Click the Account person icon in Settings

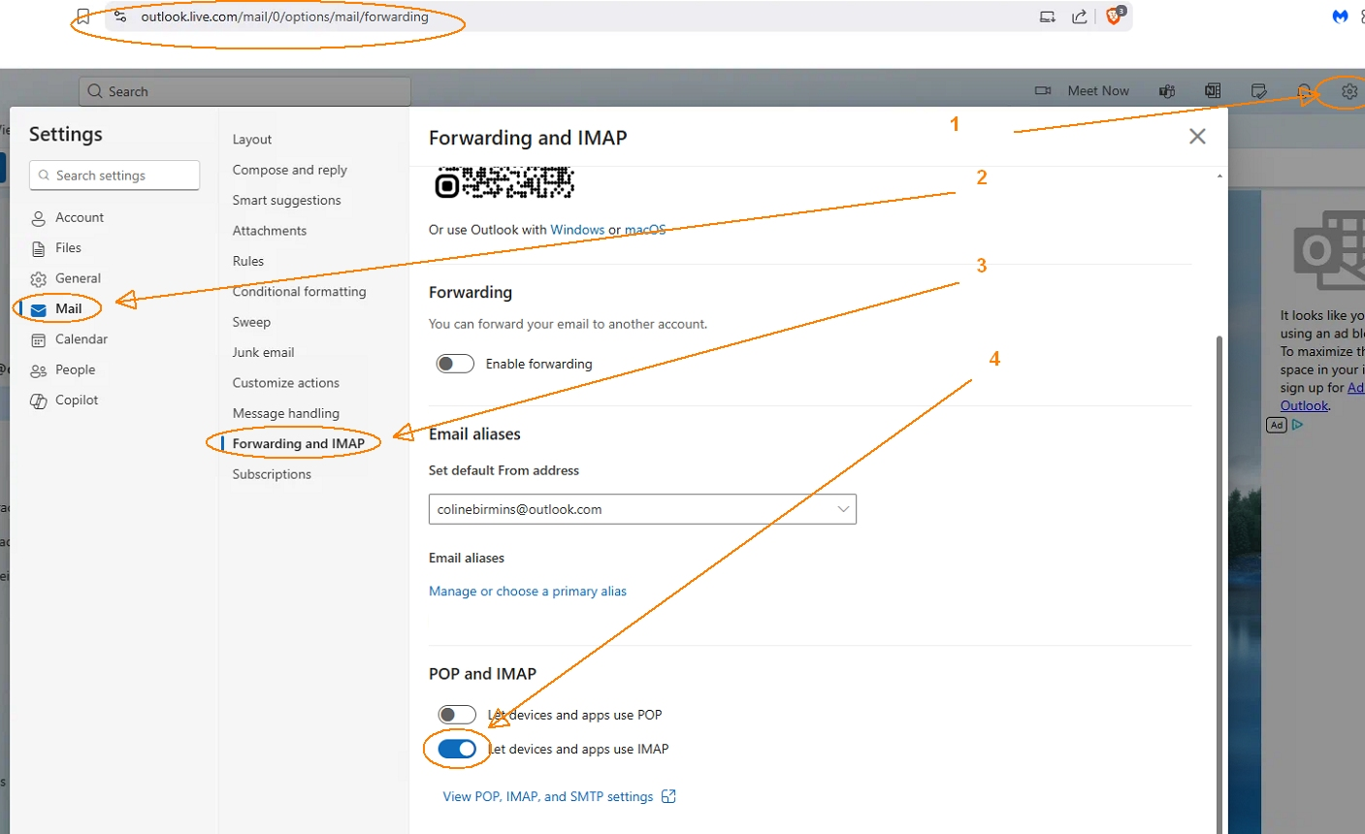point(39,218)
